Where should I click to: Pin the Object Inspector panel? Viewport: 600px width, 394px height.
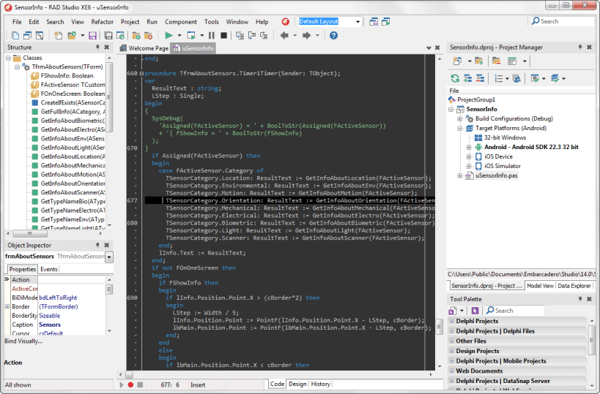[97, 245]
